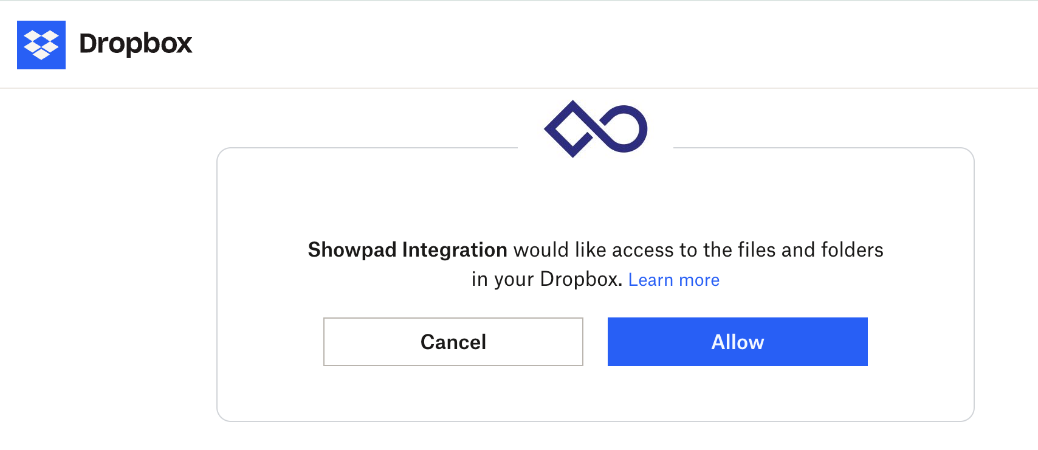
Task: Click the bold Showpad Integration app name
Action: click(407, 250)
